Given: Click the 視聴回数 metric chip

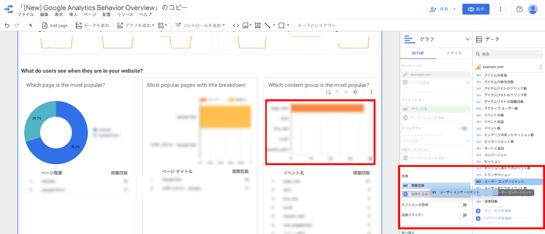Looking at the screenshot, I should 436,186.
